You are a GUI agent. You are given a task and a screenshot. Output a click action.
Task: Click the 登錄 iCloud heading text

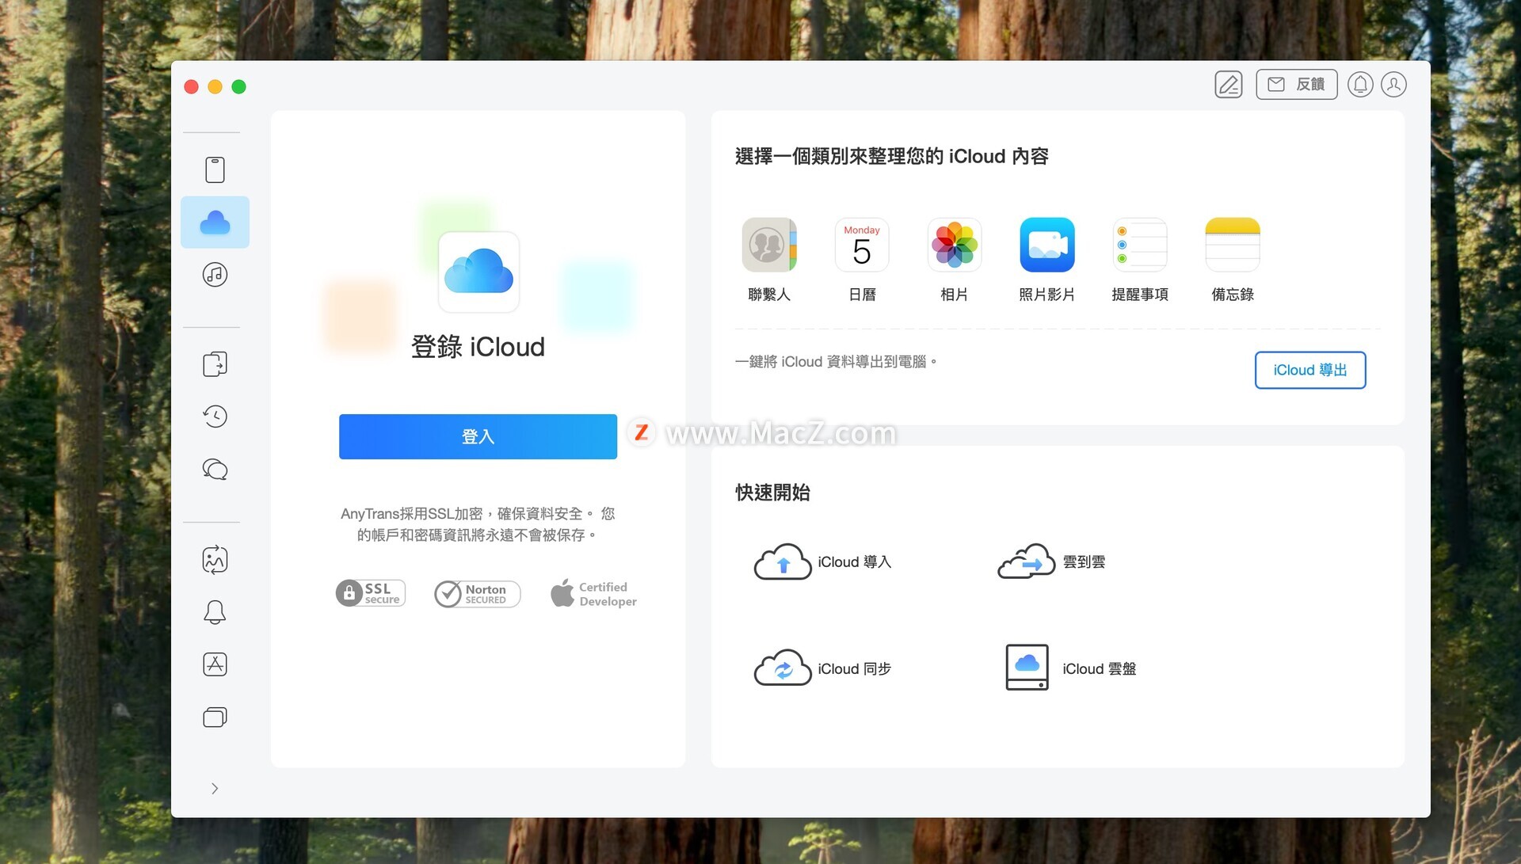point(478,347)
